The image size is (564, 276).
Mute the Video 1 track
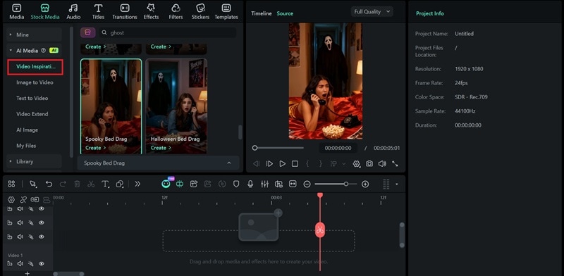point(20,264)
